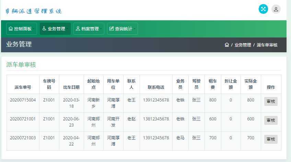Click 业务管理 breadcrumb link

click(x=243, y=45)
